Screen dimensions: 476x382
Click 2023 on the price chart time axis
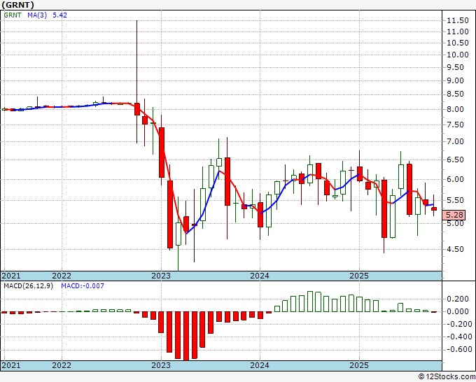coord(161,276)
